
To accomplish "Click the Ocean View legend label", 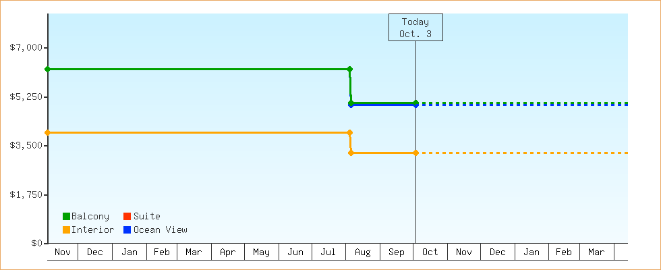I will (160, 230).
